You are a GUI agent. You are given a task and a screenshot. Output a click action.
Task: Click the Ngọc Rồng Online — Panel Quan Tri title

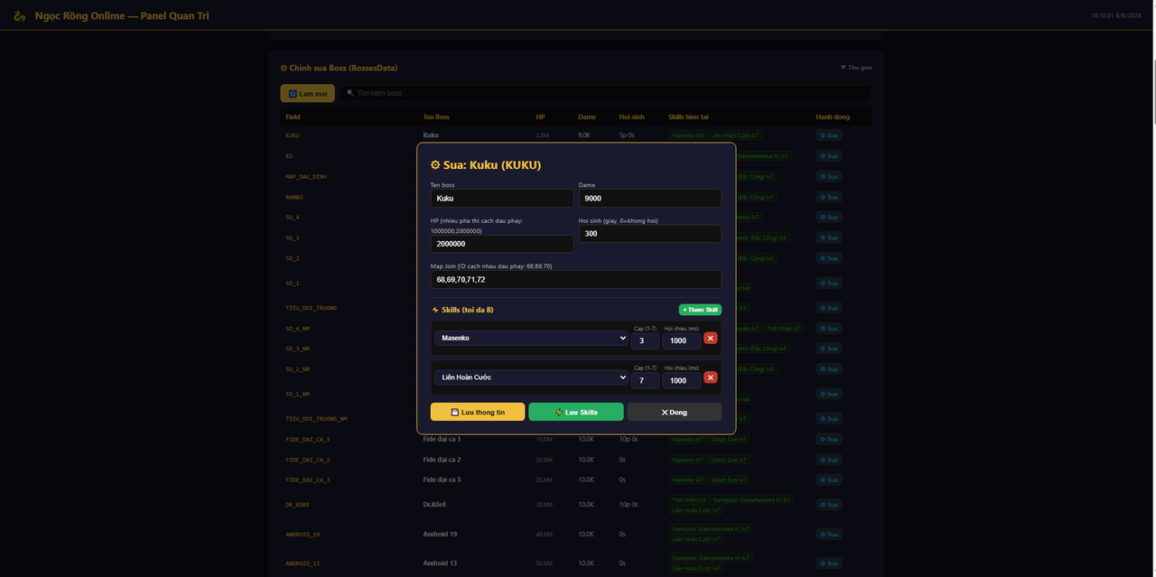tap(122, 15)
